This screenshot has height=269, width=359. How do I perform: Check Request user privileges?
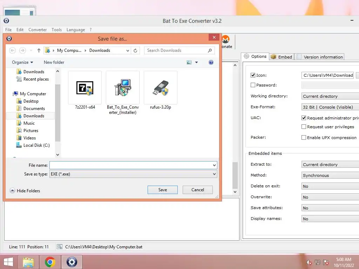304,127
